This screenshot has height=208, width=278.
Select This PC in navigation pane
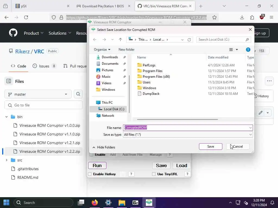click(x=107, y=102)
